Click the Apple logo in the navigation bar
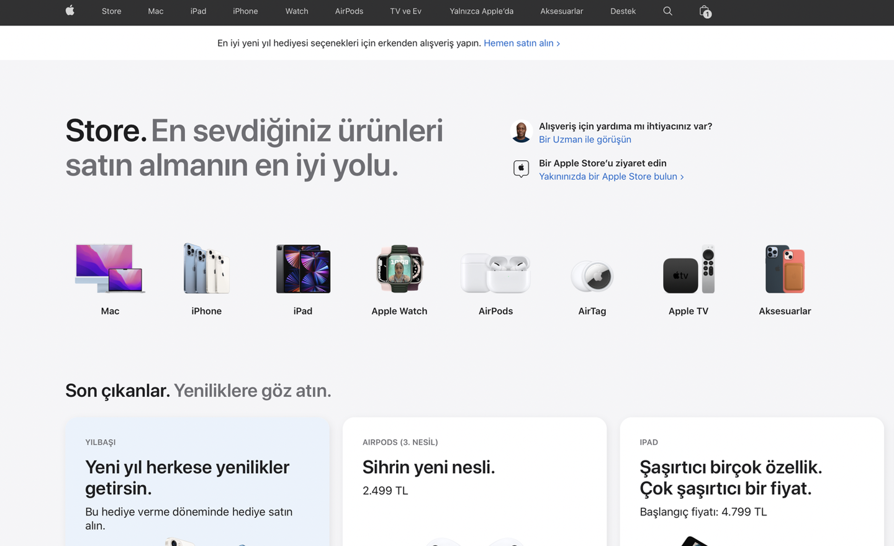894x546 pixels. click(70, 11)
